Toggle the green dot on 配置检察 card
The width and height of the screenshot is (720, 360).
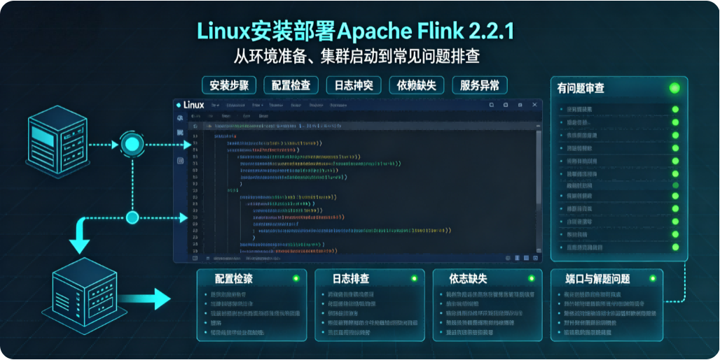[x=296, y=278]
